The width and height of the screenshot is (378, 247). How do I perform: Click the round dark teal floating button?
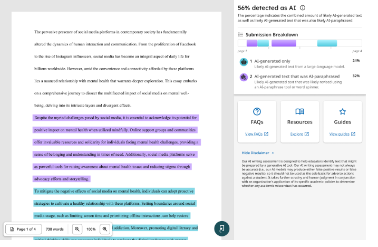pyautogui.click(x=222, y=229)
